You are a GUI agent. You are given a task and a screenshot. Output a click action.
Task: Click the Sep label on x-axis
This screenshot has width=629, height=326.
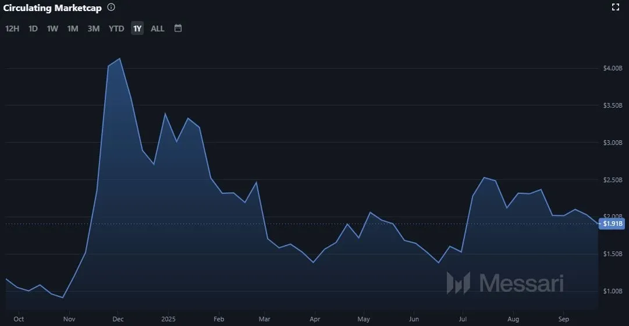point(563,319)
